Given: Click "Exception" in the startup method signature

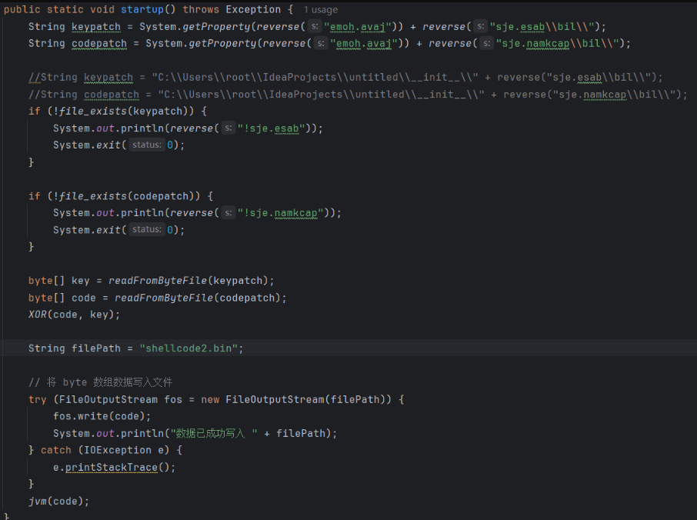Looking at the screenshot, I should [x=253, y=9].
